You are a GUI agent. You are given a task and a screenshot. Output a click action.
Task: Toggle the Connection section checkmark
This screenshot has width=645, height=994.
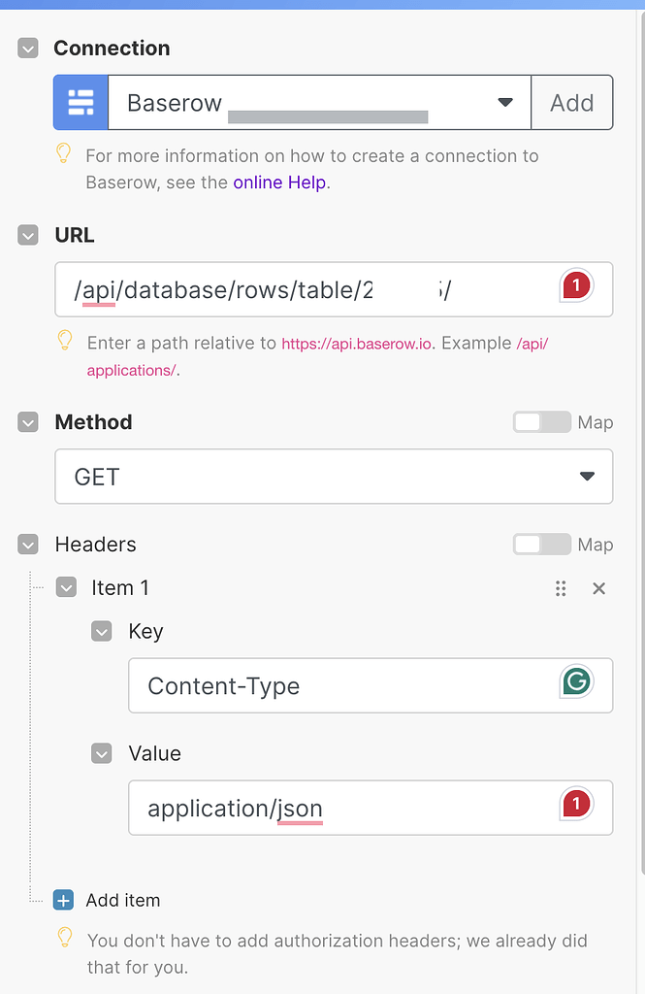click(x=27, y=47)
